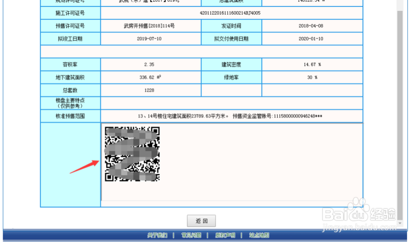
Task: Click the 预售许可证号 label cell
Action: pos(71,26)
